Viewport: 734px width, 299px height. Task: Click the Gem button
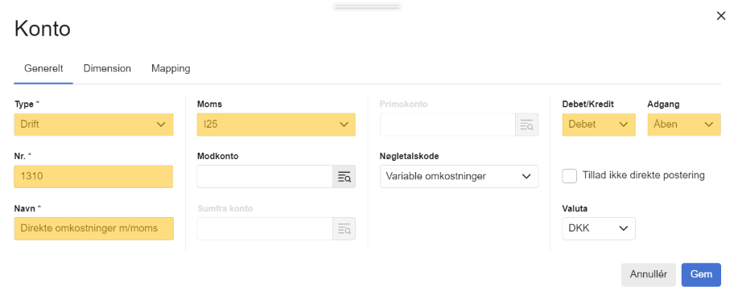tap(701, 274)
